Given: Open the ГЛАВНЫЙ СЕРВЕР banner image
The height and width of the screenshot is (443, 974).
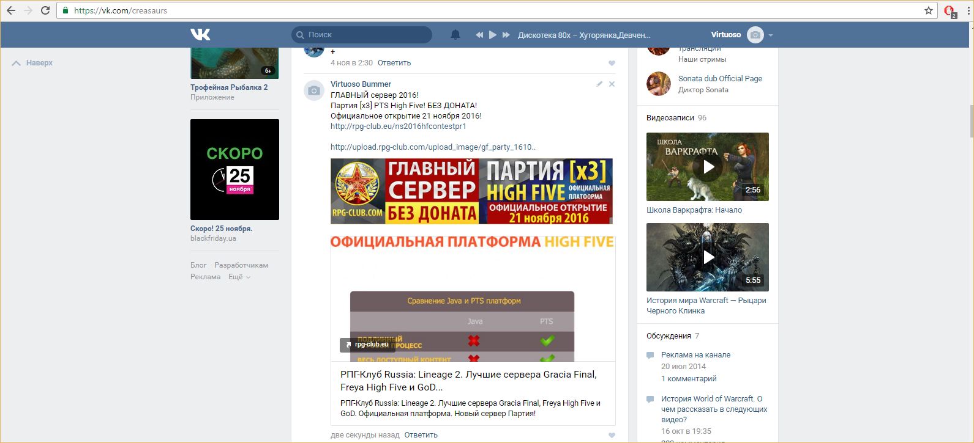Looking at the screenshot, I should 471,191.
